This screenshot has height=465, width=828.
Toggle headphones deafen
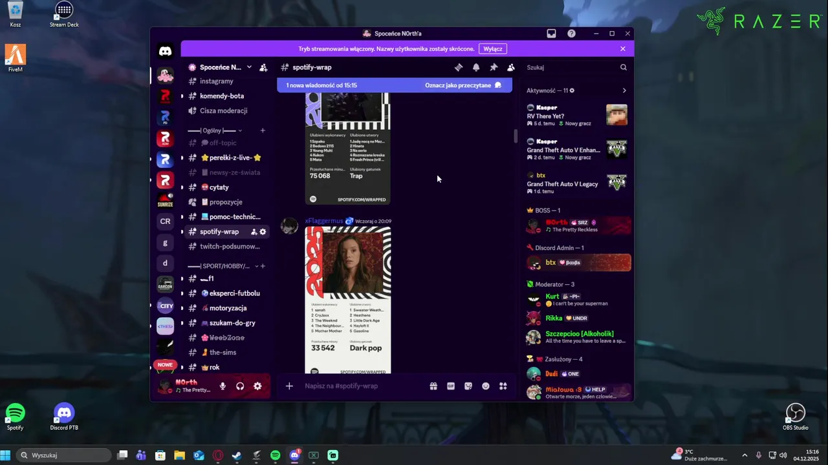click(240, 386)
